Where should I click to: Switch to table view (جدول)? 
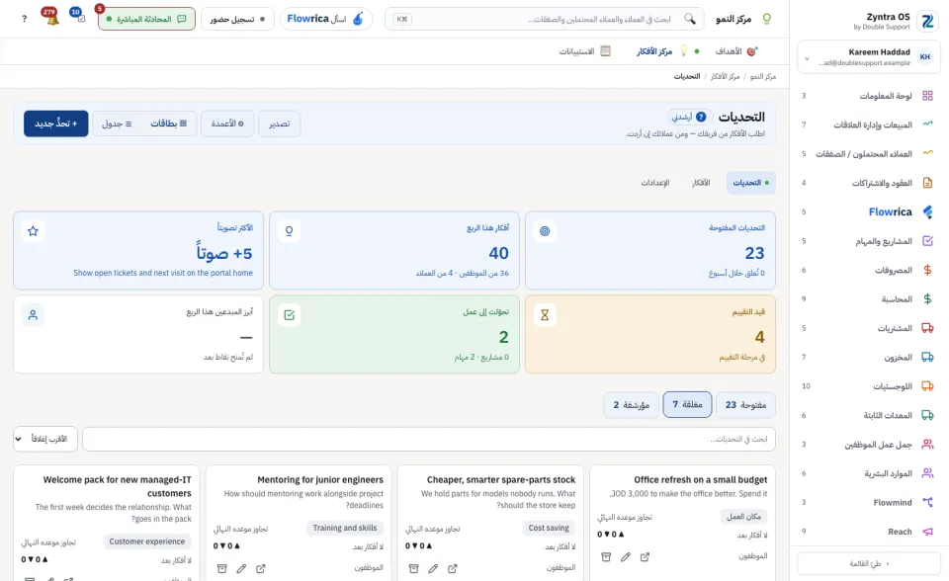tap(117, 124)
